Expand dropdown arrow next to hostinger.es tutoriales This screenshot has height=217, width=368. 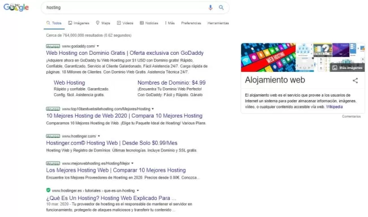pos(138,190)
